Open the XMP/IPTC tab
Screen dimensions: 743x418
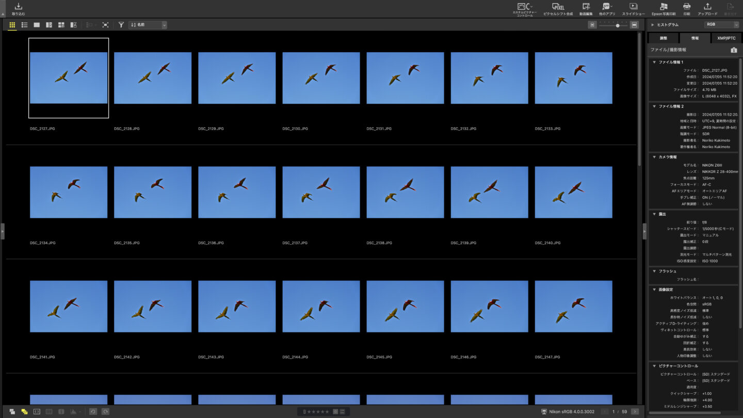pos(726,38)
